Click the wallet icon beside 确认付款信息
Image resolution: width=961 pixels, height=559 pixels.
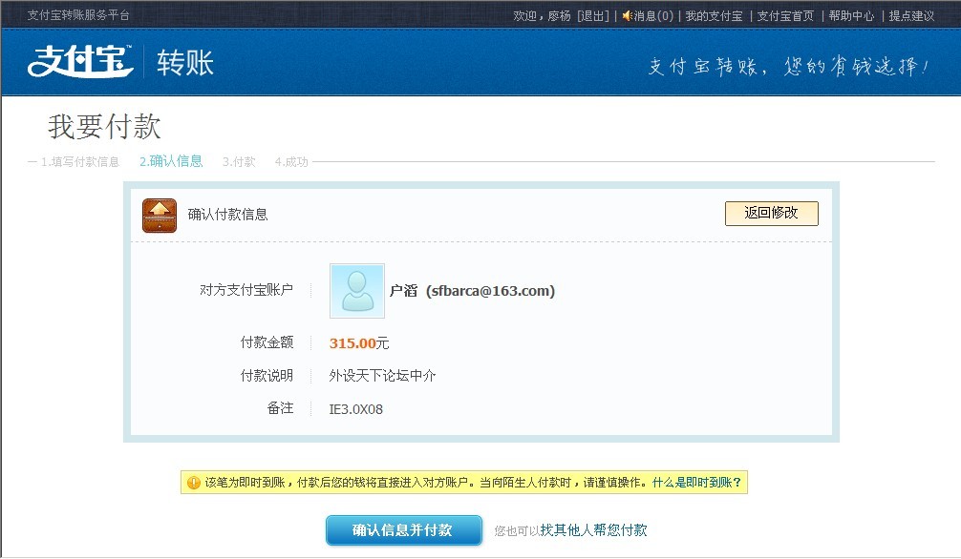(160, 216)
